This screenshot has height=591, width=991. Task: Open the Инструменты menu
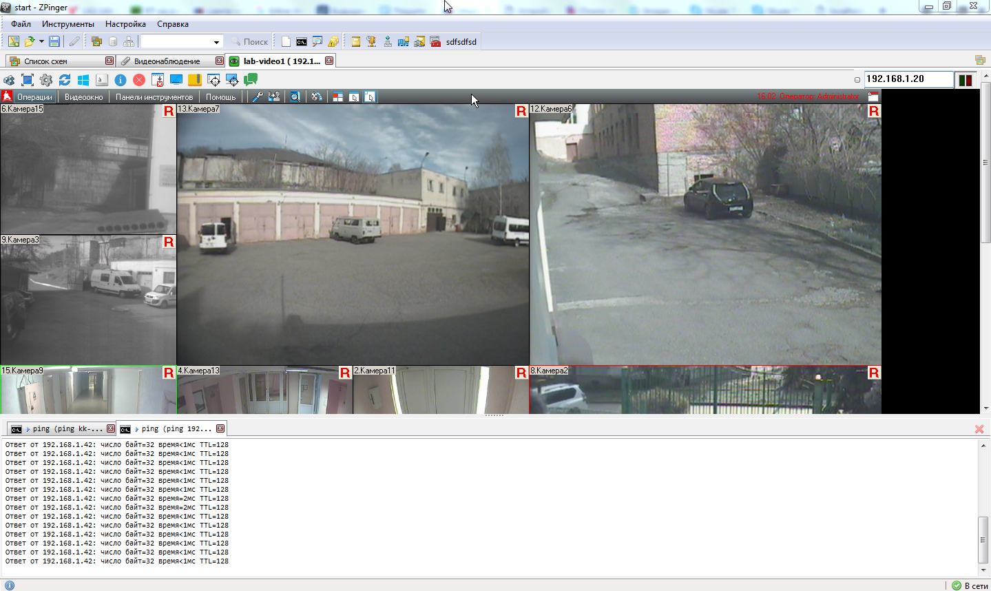(67, 24)
